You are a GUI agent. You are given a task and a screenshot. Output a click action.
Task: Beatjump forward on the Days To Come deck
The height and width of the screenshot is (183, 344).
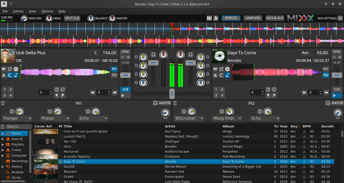click(326, 93)
